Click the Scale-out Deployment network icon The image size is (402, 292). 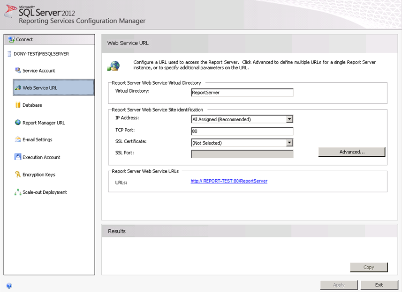(18, 192)
